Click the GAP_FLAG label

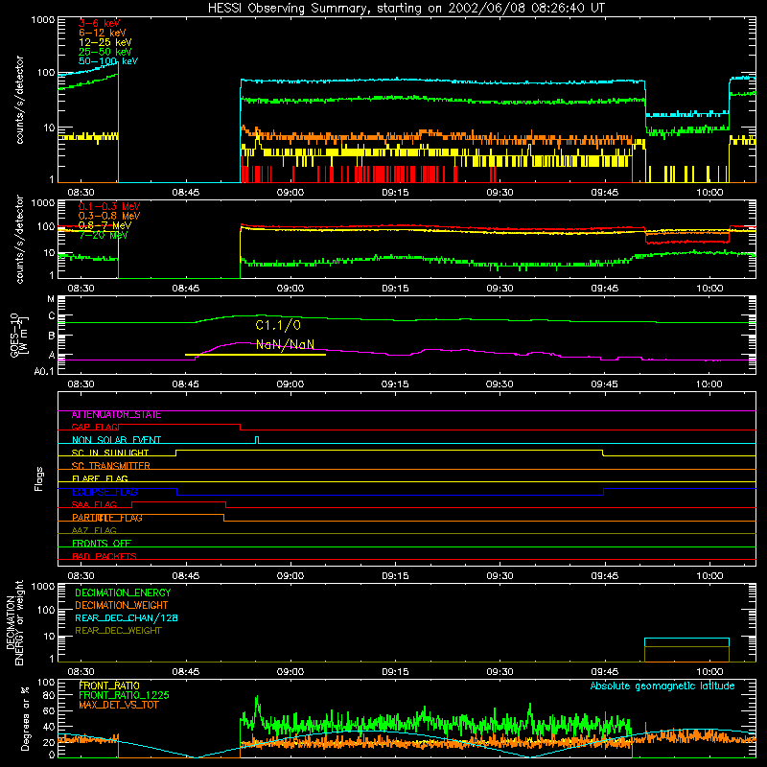[95, 428]
